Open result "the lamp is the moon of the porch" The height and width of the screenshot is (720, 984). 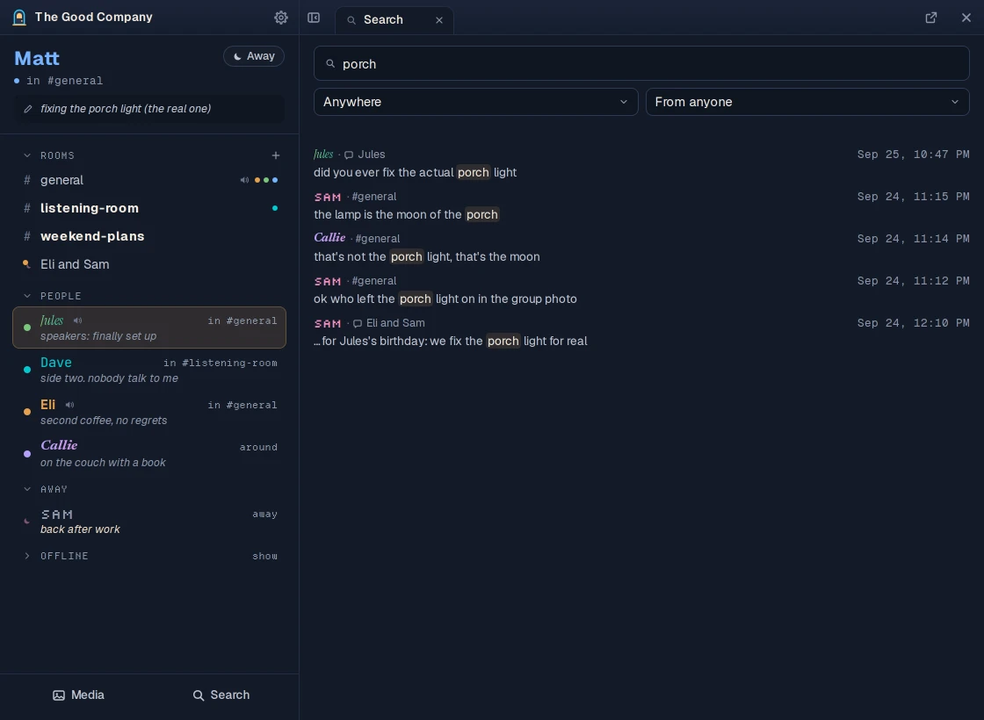(x=641, y=205)
